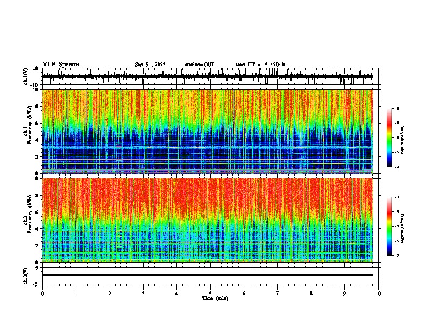
Task: Click time axis tick label 4
Action: point(177,294)
